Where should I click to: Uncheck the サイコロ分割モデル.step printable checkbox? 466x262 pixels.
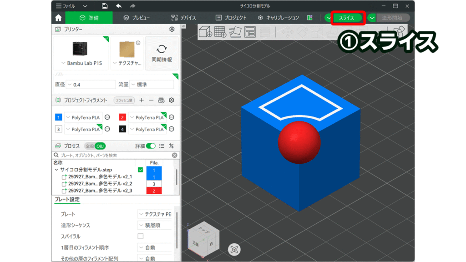pyautogui.click(x=141, y=170)
